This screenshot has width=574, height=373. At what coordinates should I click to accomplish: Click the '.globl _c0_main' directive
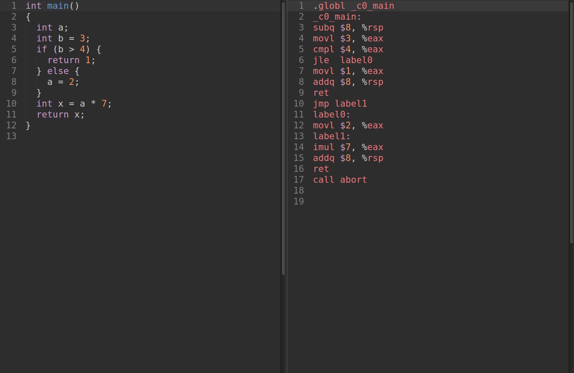click(x=353, y=6)
